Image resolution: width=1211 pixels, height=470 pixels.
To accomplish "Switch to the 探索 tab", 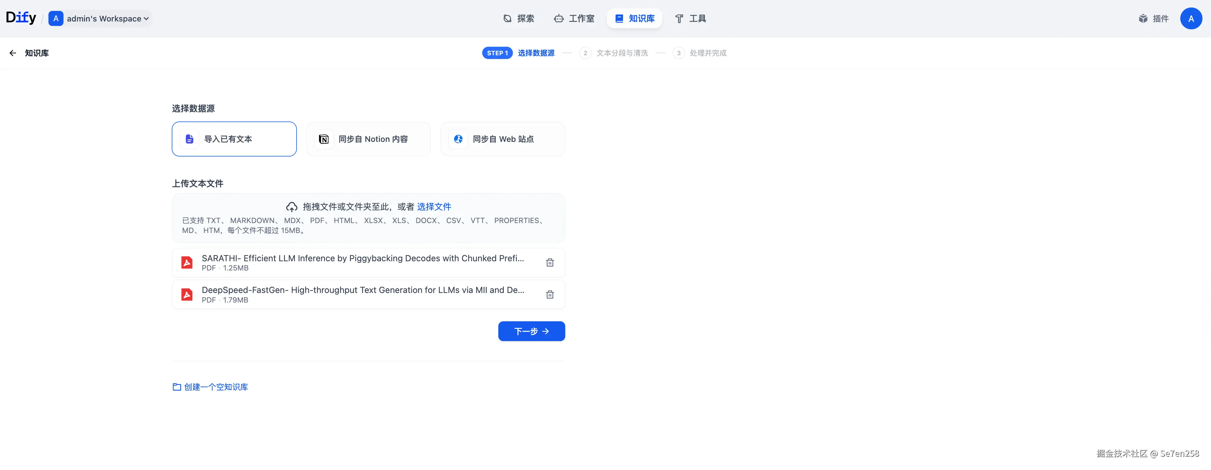I will (518, 18).
